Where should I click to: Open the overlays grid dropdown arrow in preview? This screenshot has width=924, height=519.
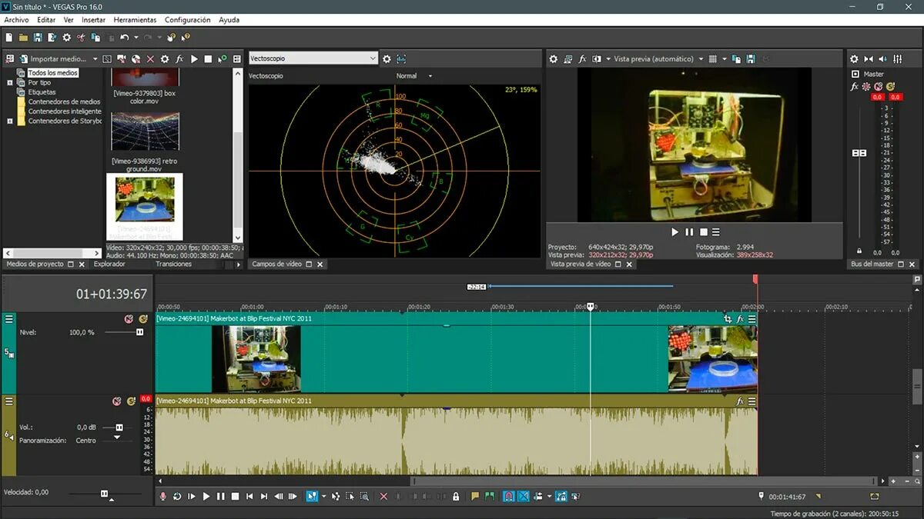(724, 58)
